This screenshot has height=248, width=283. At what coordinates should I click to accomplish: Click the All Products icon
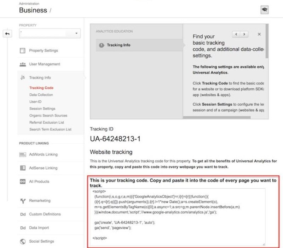23,182
